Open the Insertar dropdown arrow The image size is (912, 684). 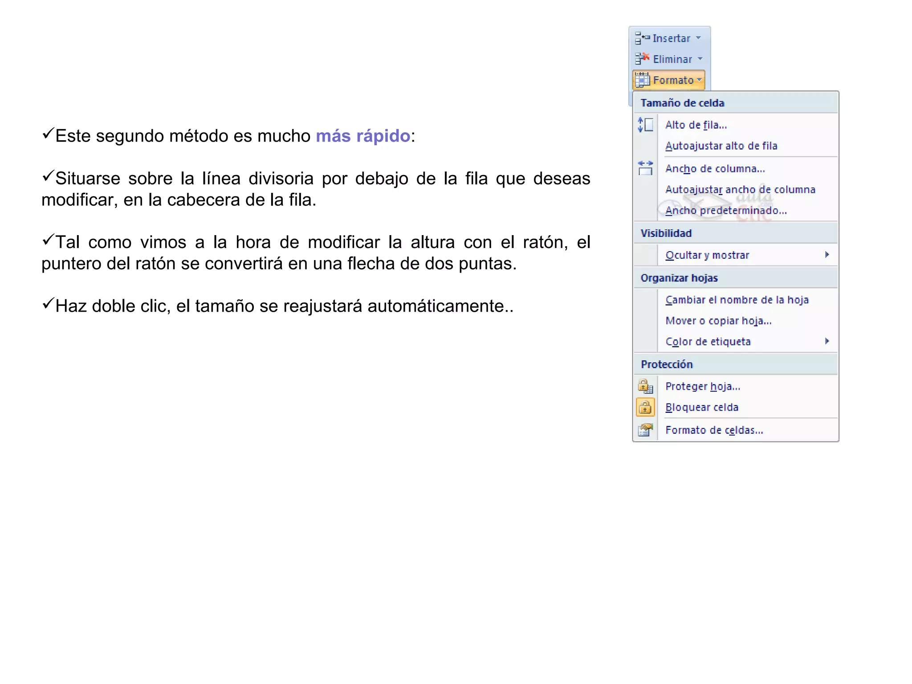[x=698, y=38]
